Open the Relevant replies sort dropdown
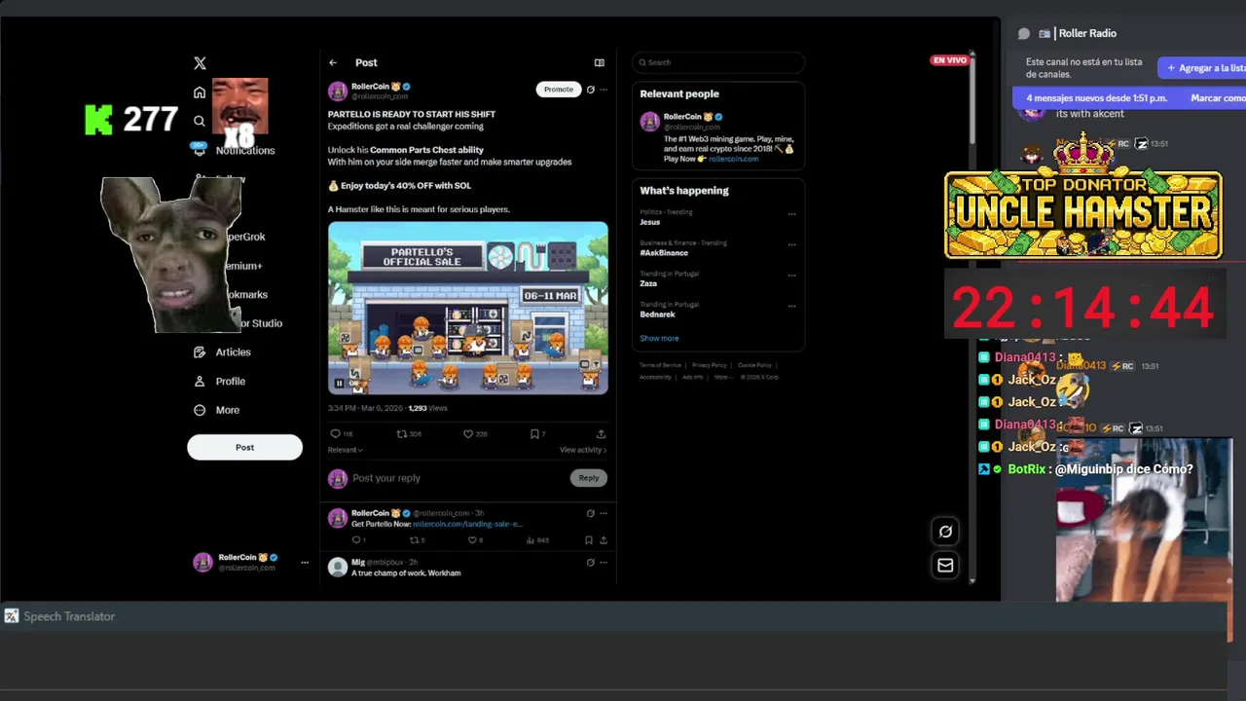This screenshot has width=1246, height=701. coord(346,450)
